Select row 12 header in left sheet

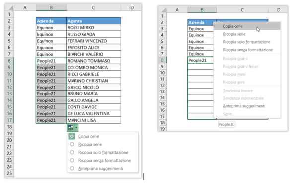(10, 87)
